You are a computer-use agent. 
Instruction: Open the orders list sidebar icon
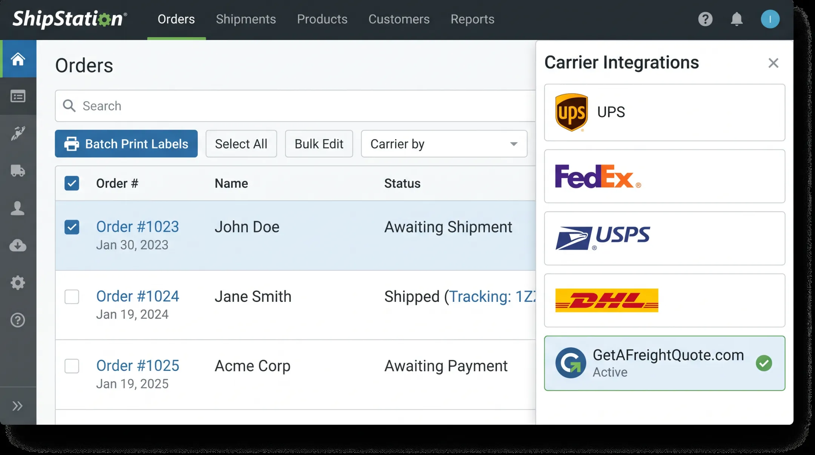click(x=18, y=97)
